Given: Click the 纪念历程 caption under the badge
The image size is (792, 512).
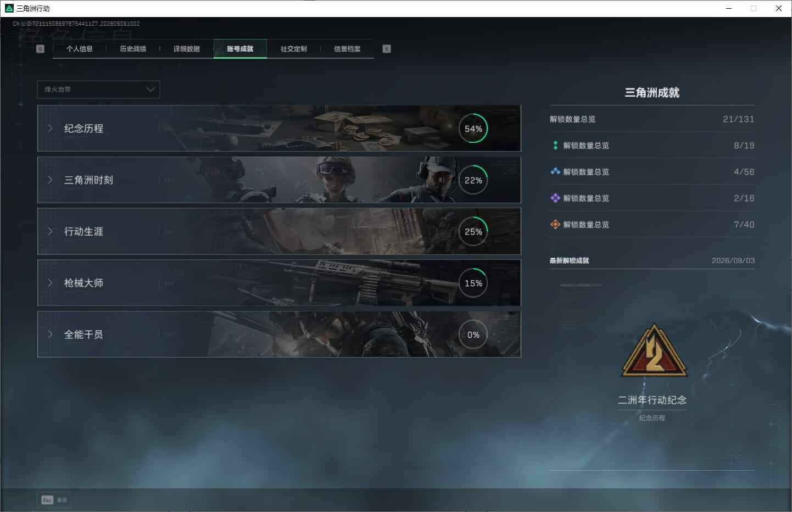Looking at the screenshot, I should pos(652,418).
